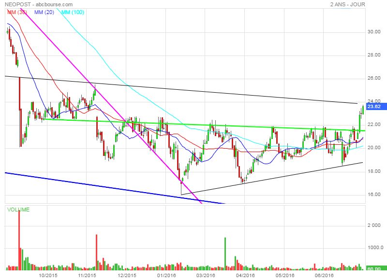Select the MM (20) blue legend label
Image resolution: width=387 pixels, height=280 pixels.
[x=45, y=12]
